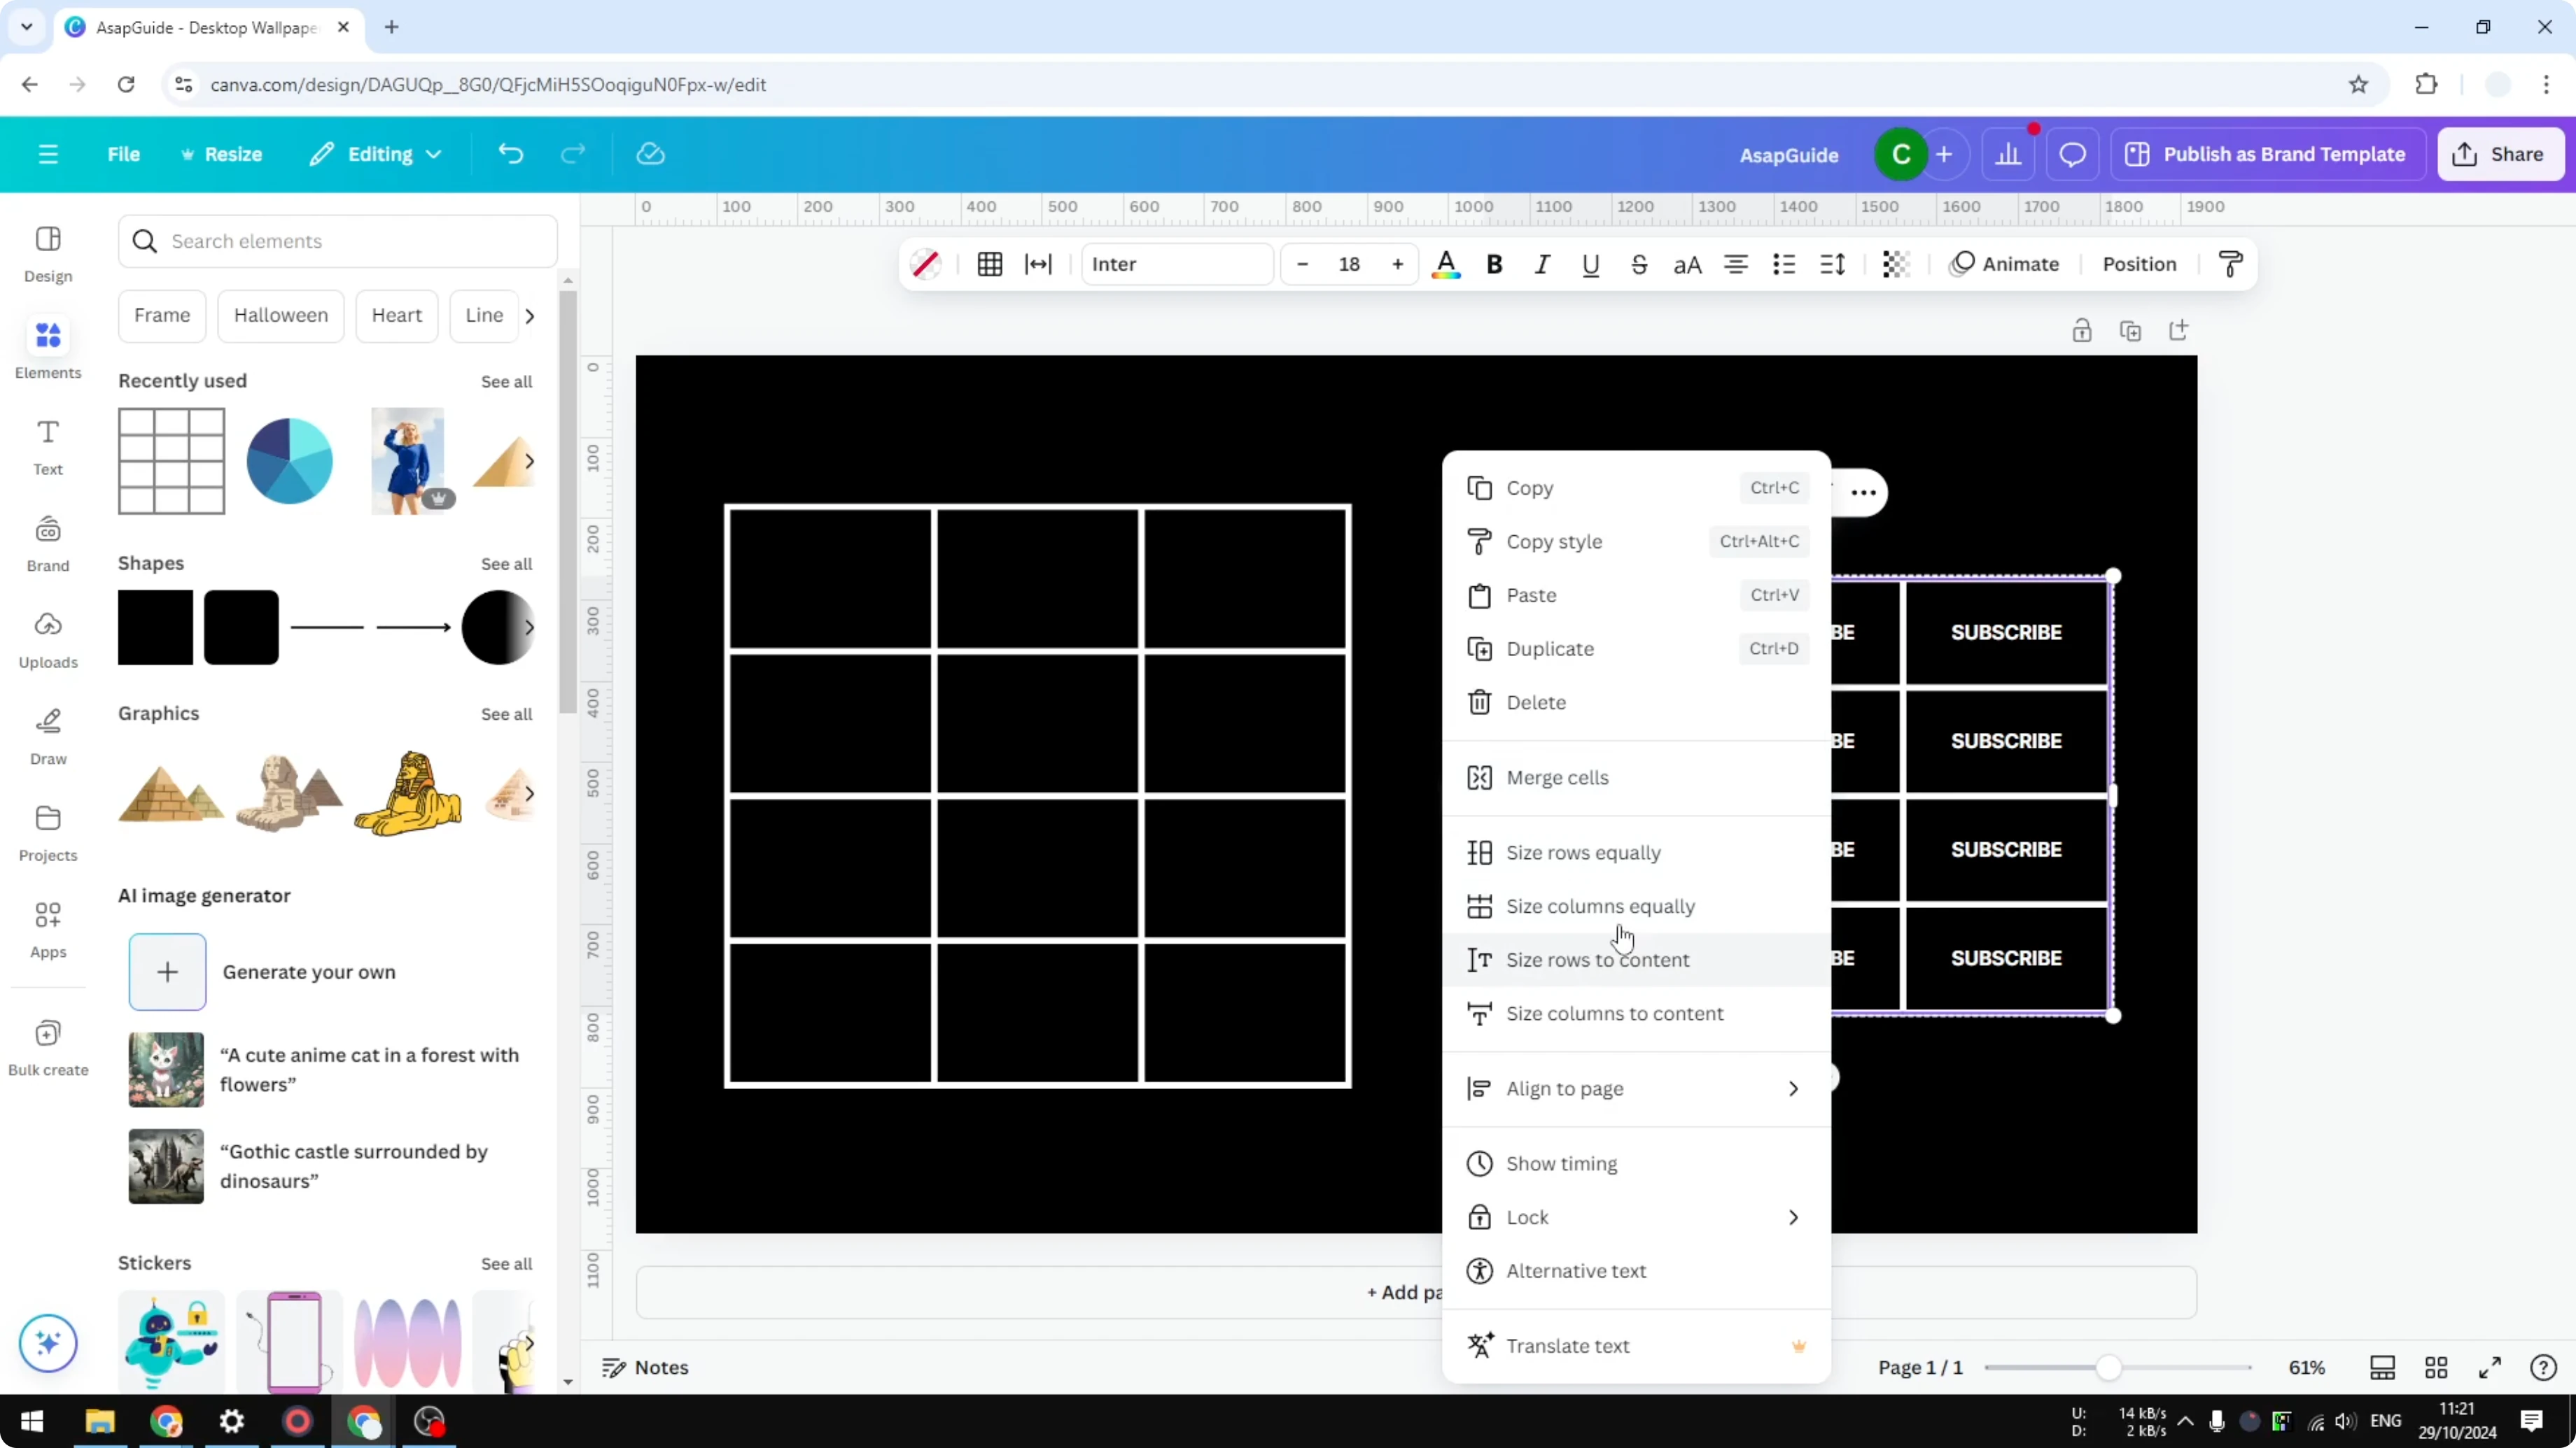Switch to the Heart elements tab

pos(397,315)
